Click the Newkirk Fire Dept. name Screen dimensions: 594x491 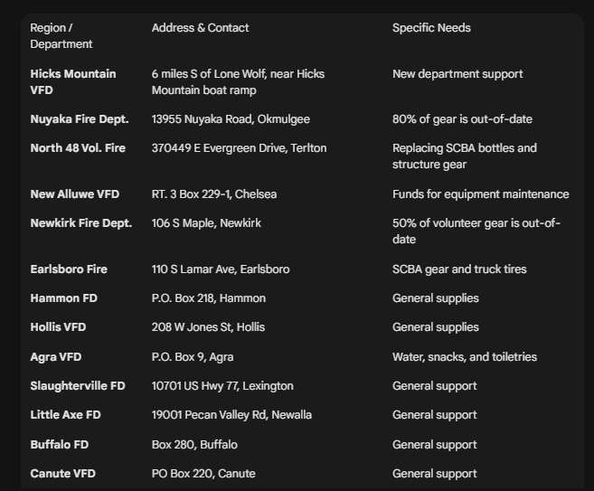pos(80,223)
